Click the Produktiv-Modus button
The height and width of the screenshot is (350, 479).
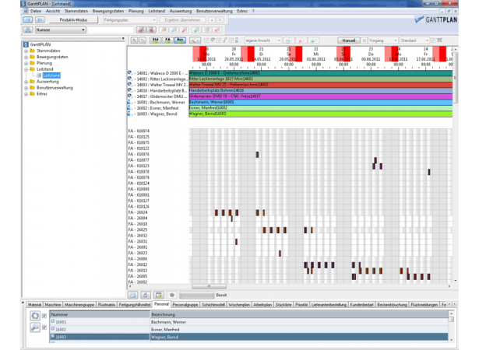[x=74, y=20]
